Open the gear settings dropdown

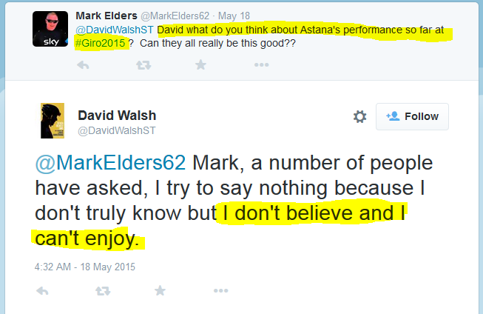(359, 116)
